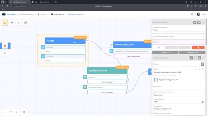Click the filter icon for the exclusion rule

[x=85, y=87]
